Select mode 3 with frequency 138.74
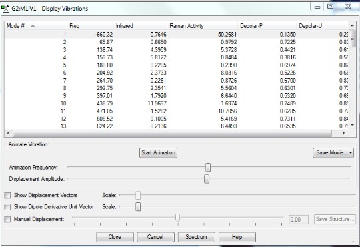Viewport: 360px width, 247px height. click(176, 50)
